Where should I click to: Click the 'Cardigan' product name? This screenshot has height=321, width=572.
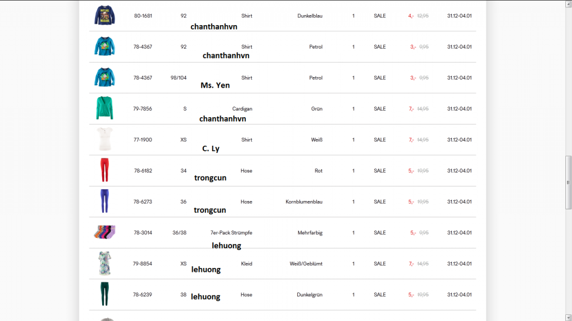[242, 109]
